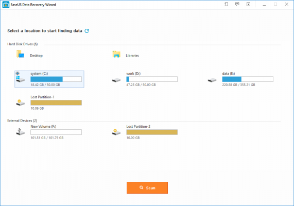
Task: Click 'Select a location to start finding data' heading
Action: click(45, 30)
